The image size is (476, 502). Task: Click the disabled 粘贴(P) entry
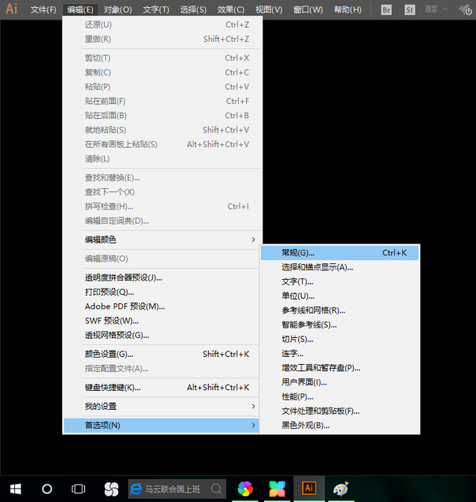161,86
